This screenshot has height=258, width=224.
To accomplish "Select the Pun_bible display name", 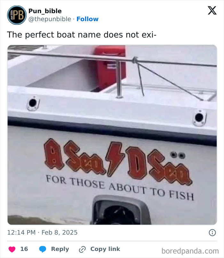I will coord(46,11).
